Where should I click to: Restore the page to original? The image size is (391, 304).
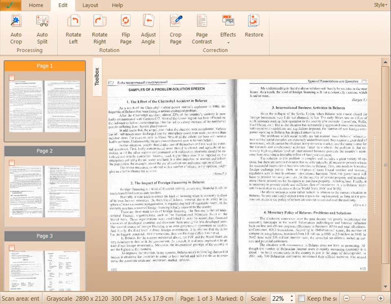point(254,21)
